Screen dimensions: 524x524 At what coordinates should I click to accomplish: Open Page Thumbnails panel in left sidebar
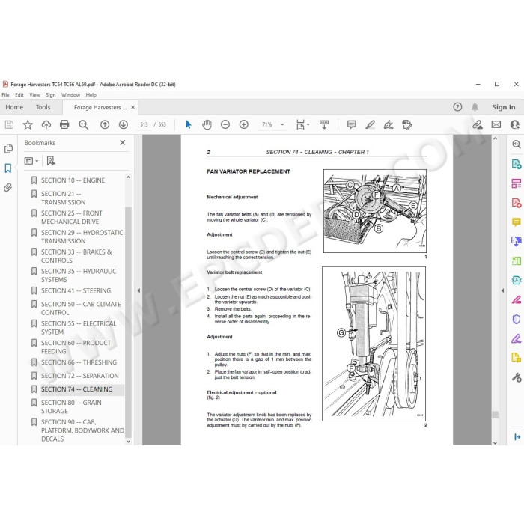pos(8,148)
